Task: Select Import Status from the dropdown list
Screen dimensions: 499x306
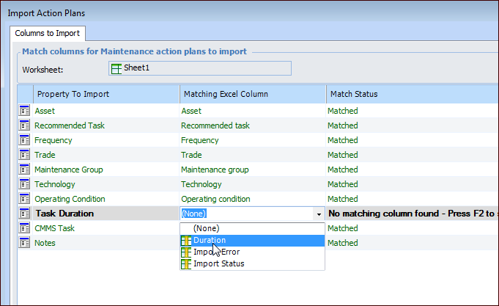Action: 218,263
